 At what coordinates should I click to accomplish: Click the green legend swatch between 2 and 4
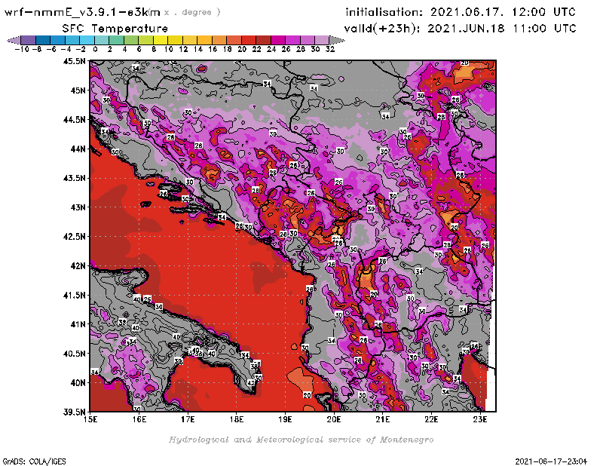point(116,40)
